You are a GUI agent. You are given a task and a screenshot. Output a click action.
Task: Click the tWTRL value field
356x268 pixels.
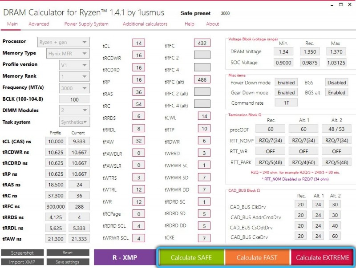[139, 189]
